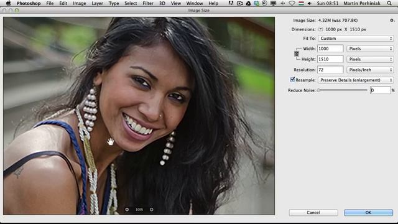Click the Height input field
Viewport: 398px width, 224px height.
pos(330,59)
